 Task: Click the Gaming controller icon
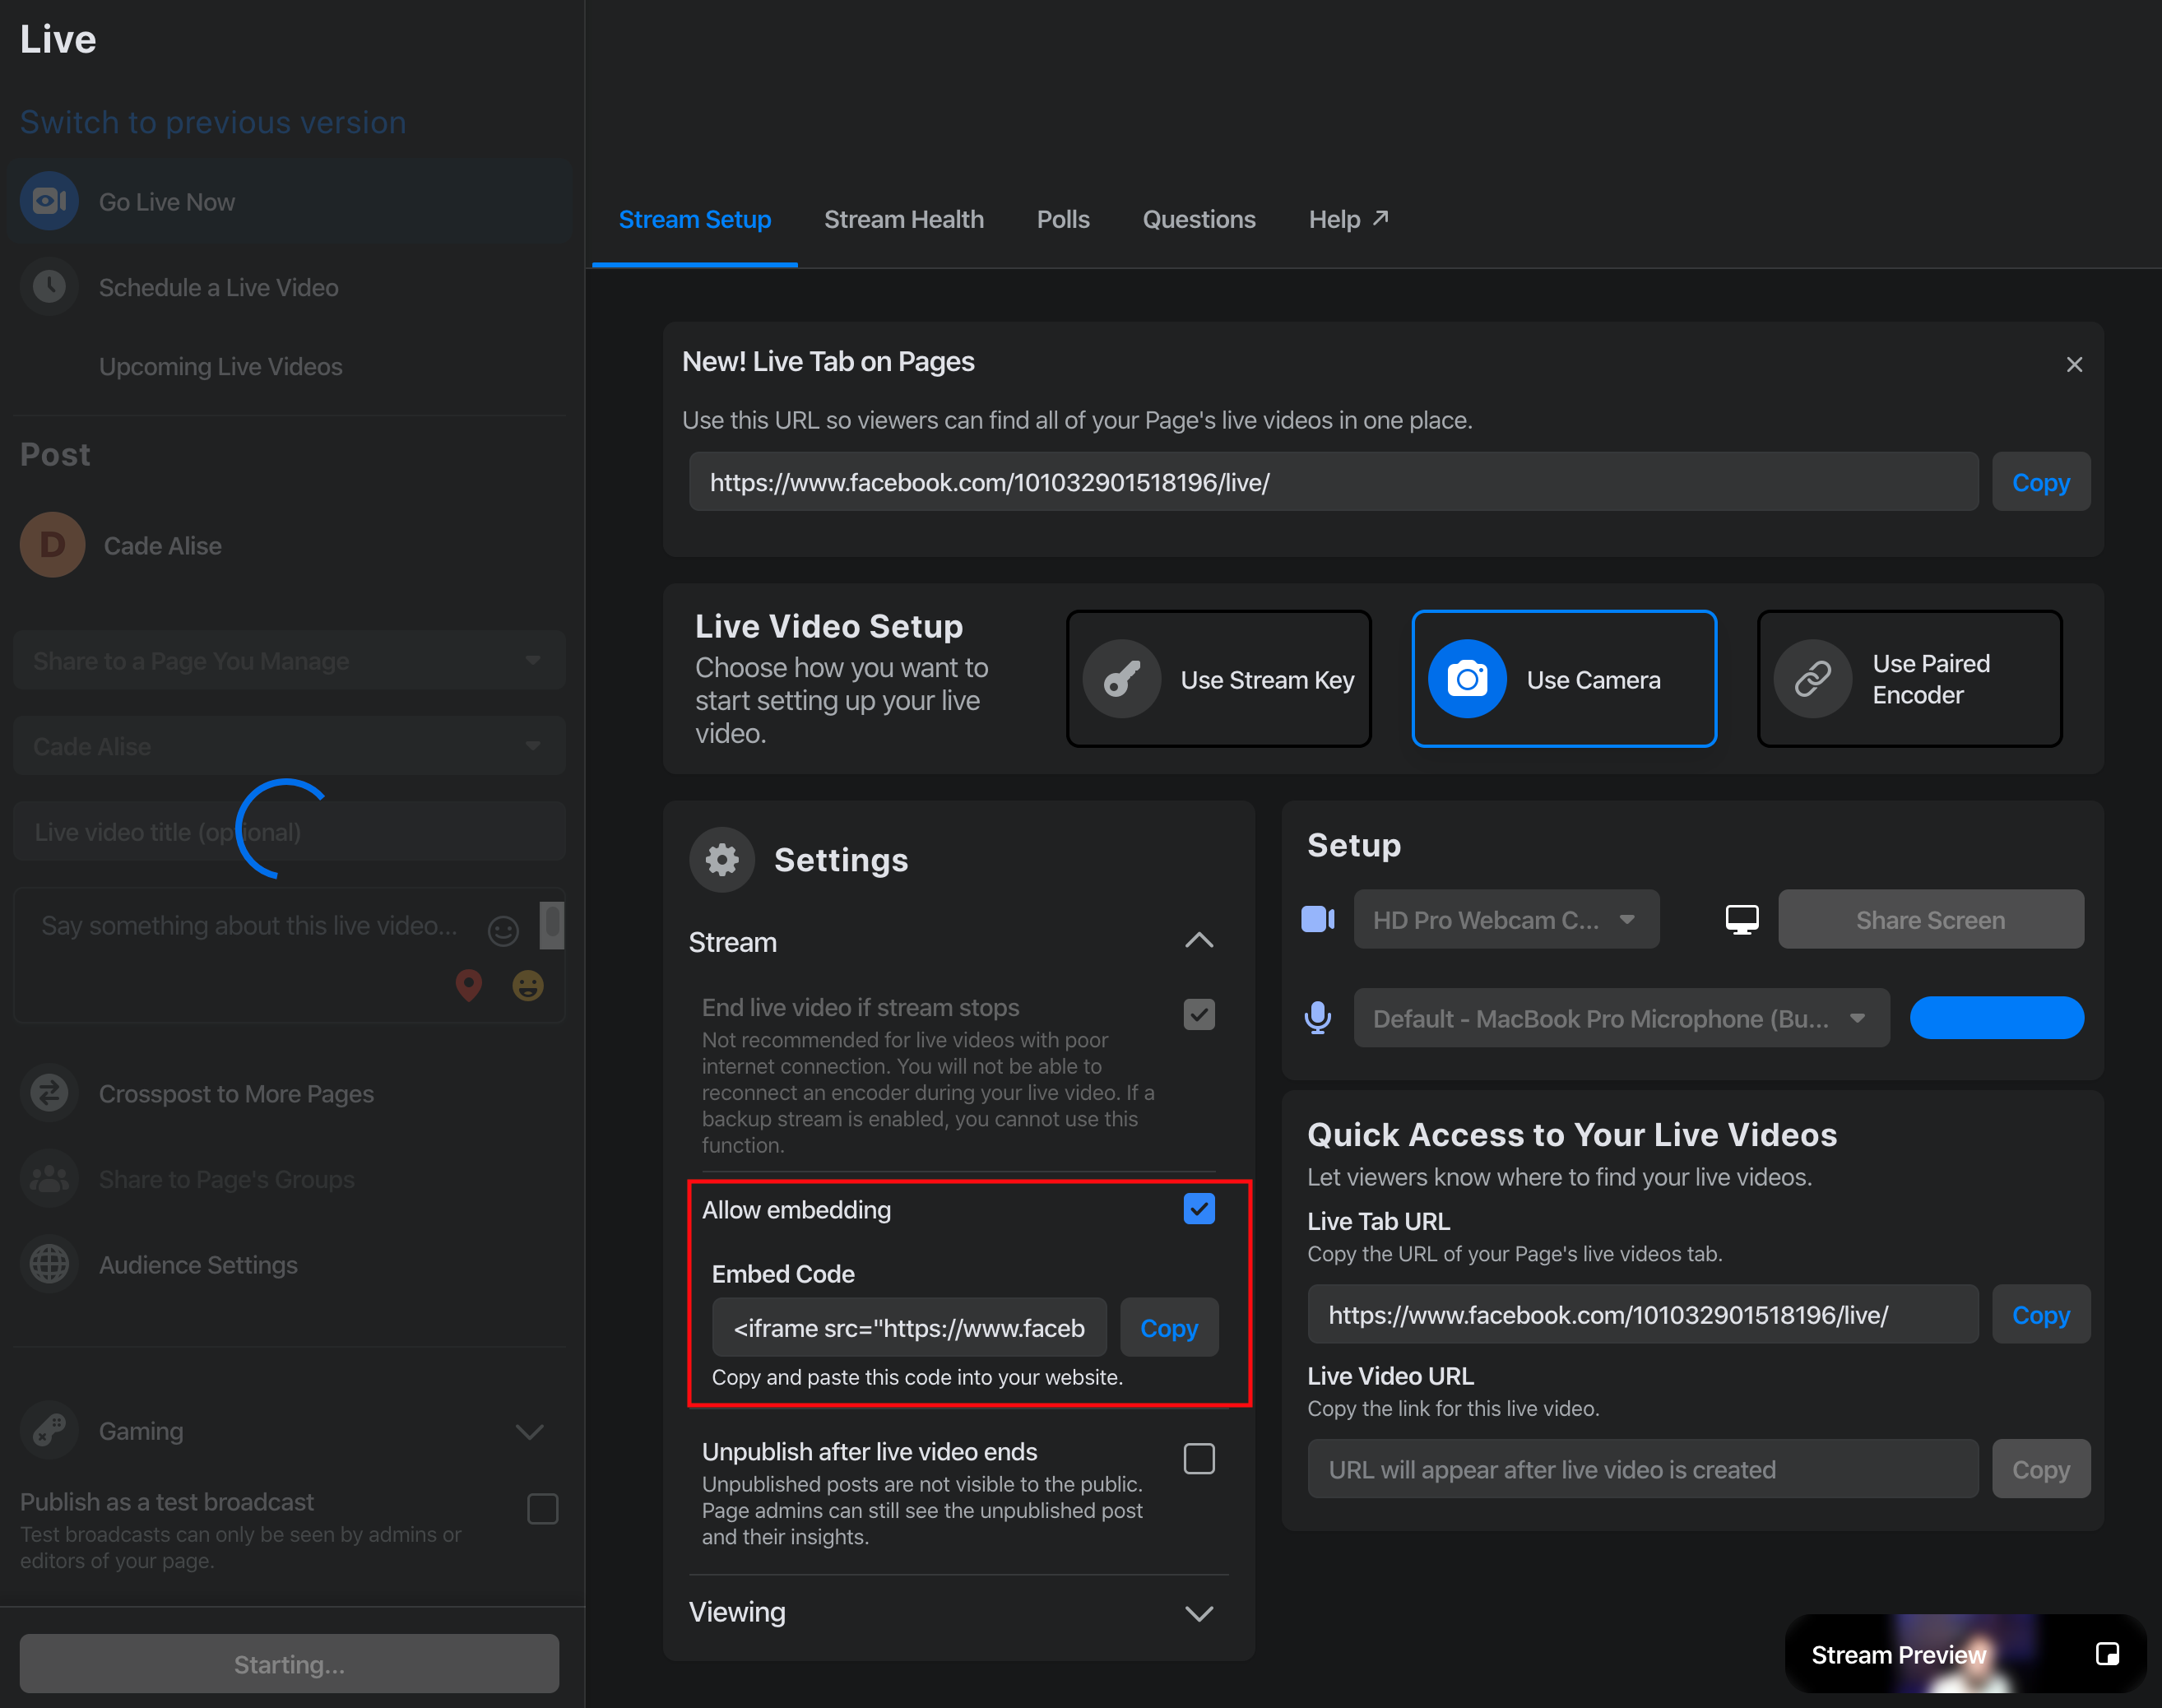49,1430
